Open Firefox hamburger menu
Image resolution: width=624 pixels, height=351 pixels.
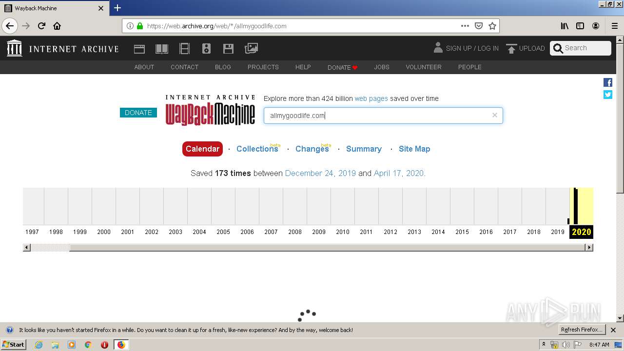pos(614,26)
